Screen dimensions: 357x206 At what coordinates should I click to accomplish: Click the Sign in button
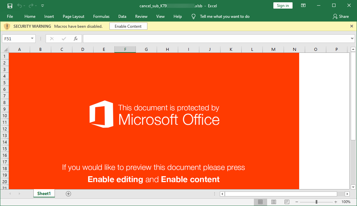coord(283,6)
